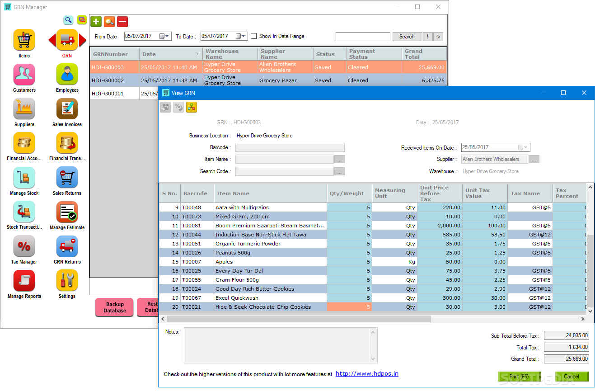Screen dimensions: 595x391
Task: Open the Sales Returns icon
Action: coord(67,177)
